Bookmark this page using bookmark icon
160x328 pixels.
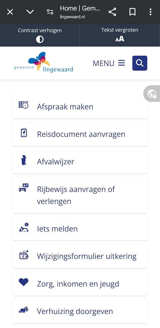(132, 12)
